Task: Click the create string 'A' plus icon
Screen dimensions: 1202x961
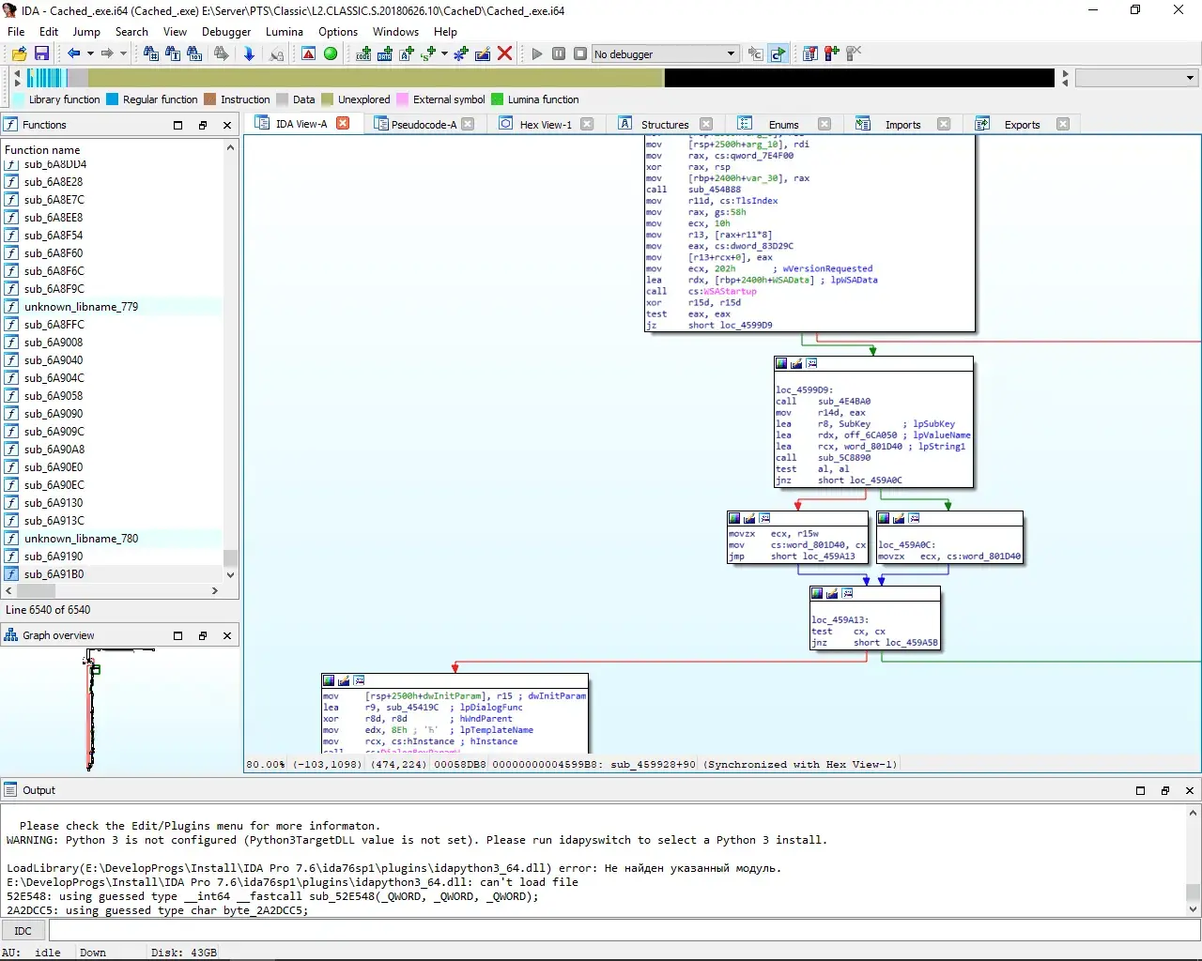Action: (407, 54)
